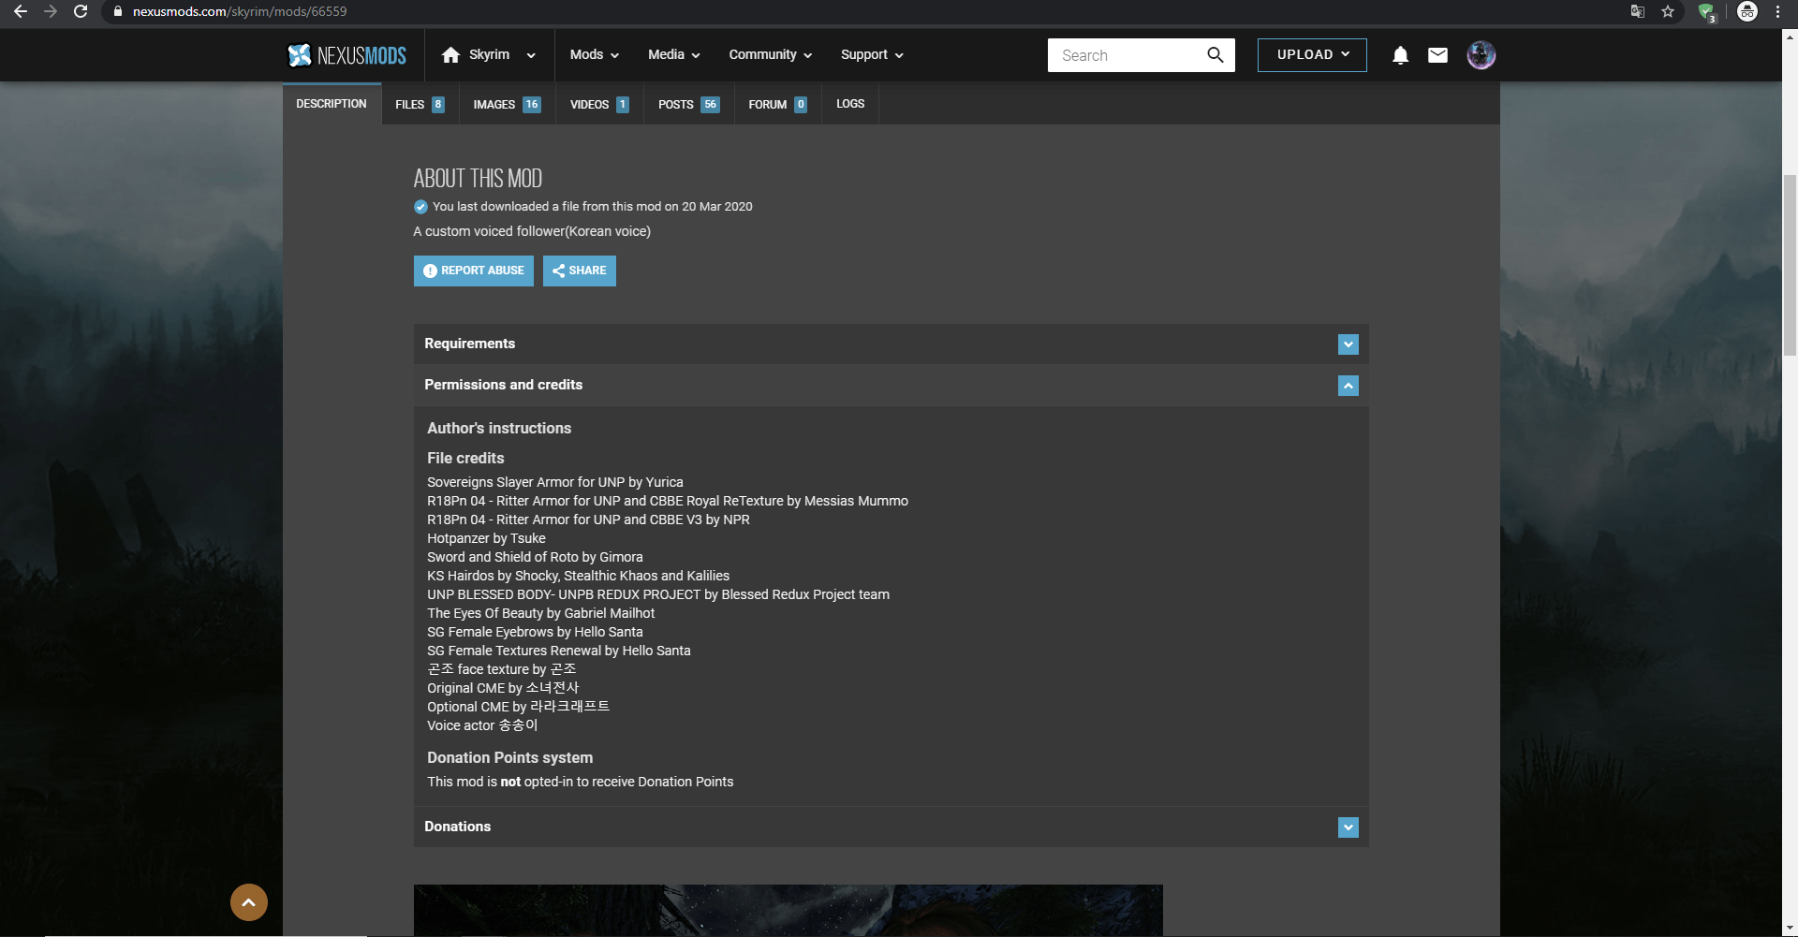1798x937 pixels.
Task: Reload the current page
Action: pyautogui.click(x=81, y=11)
